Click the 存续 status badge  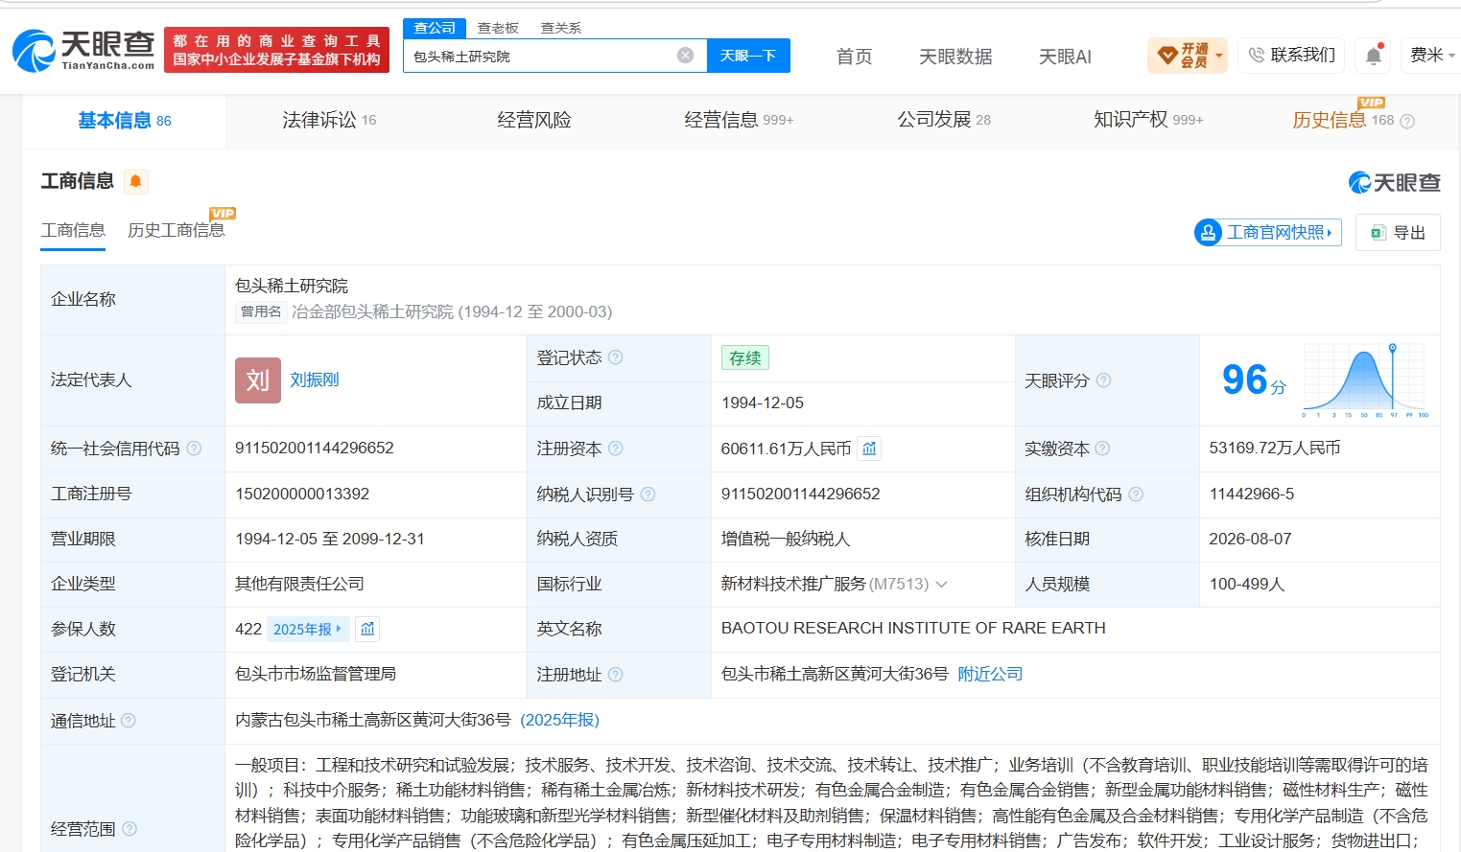pos(745,357)
